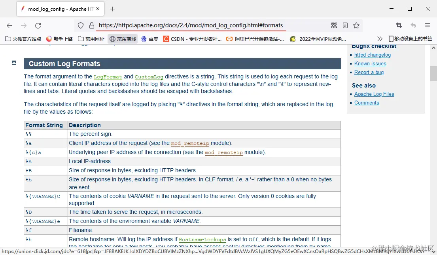
Task: Open mod_remoteip link in %a row
Action: pyautogui.click(x=190, y=143)
